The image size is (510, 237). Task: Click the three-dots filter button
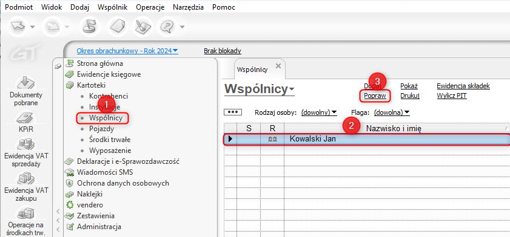click(x=233, y=112)
